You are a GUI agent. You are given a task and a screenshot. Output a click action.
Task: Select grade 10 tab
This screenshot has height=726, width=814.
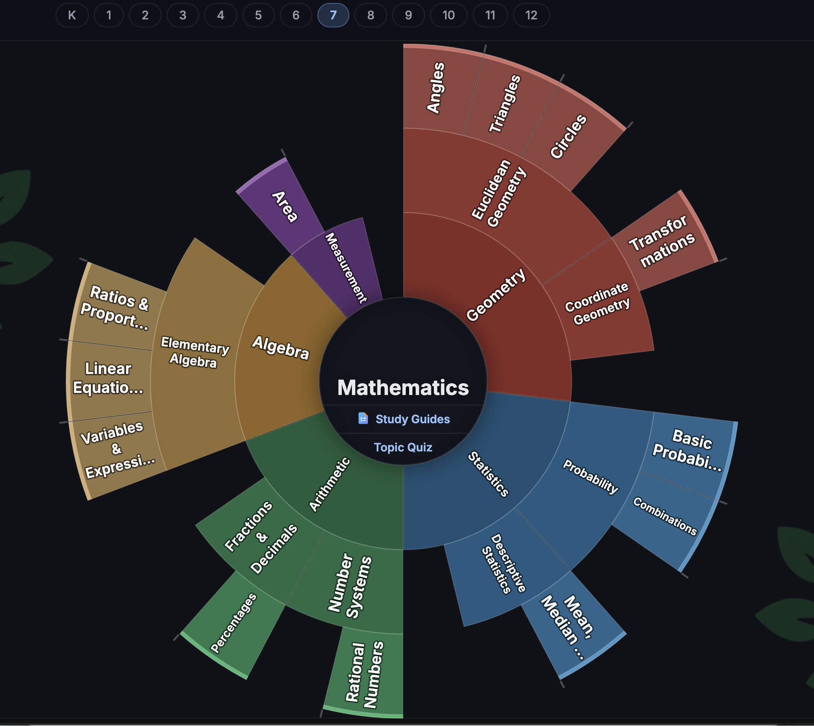(x=449, y=15)
